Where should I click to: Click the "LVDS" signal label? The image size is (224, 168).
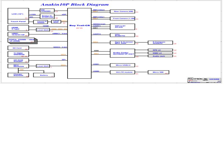click(32, 15)
